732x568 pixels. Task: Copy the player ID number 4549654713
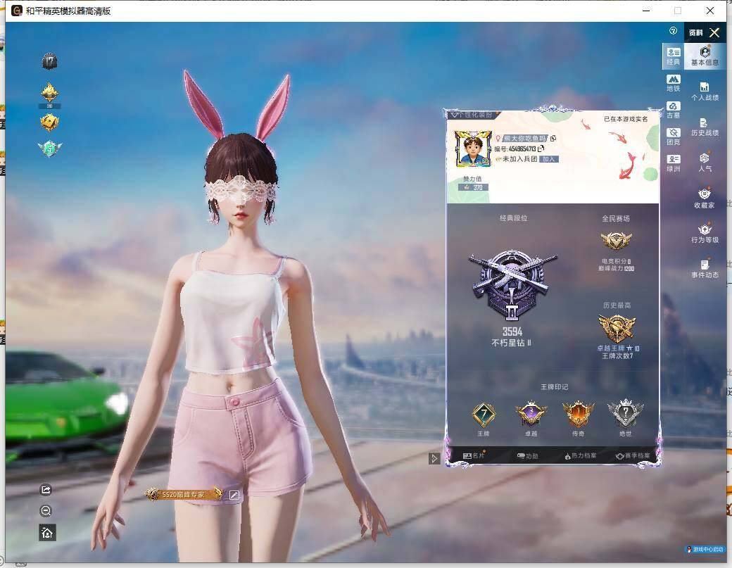click(x=541, y=149)
